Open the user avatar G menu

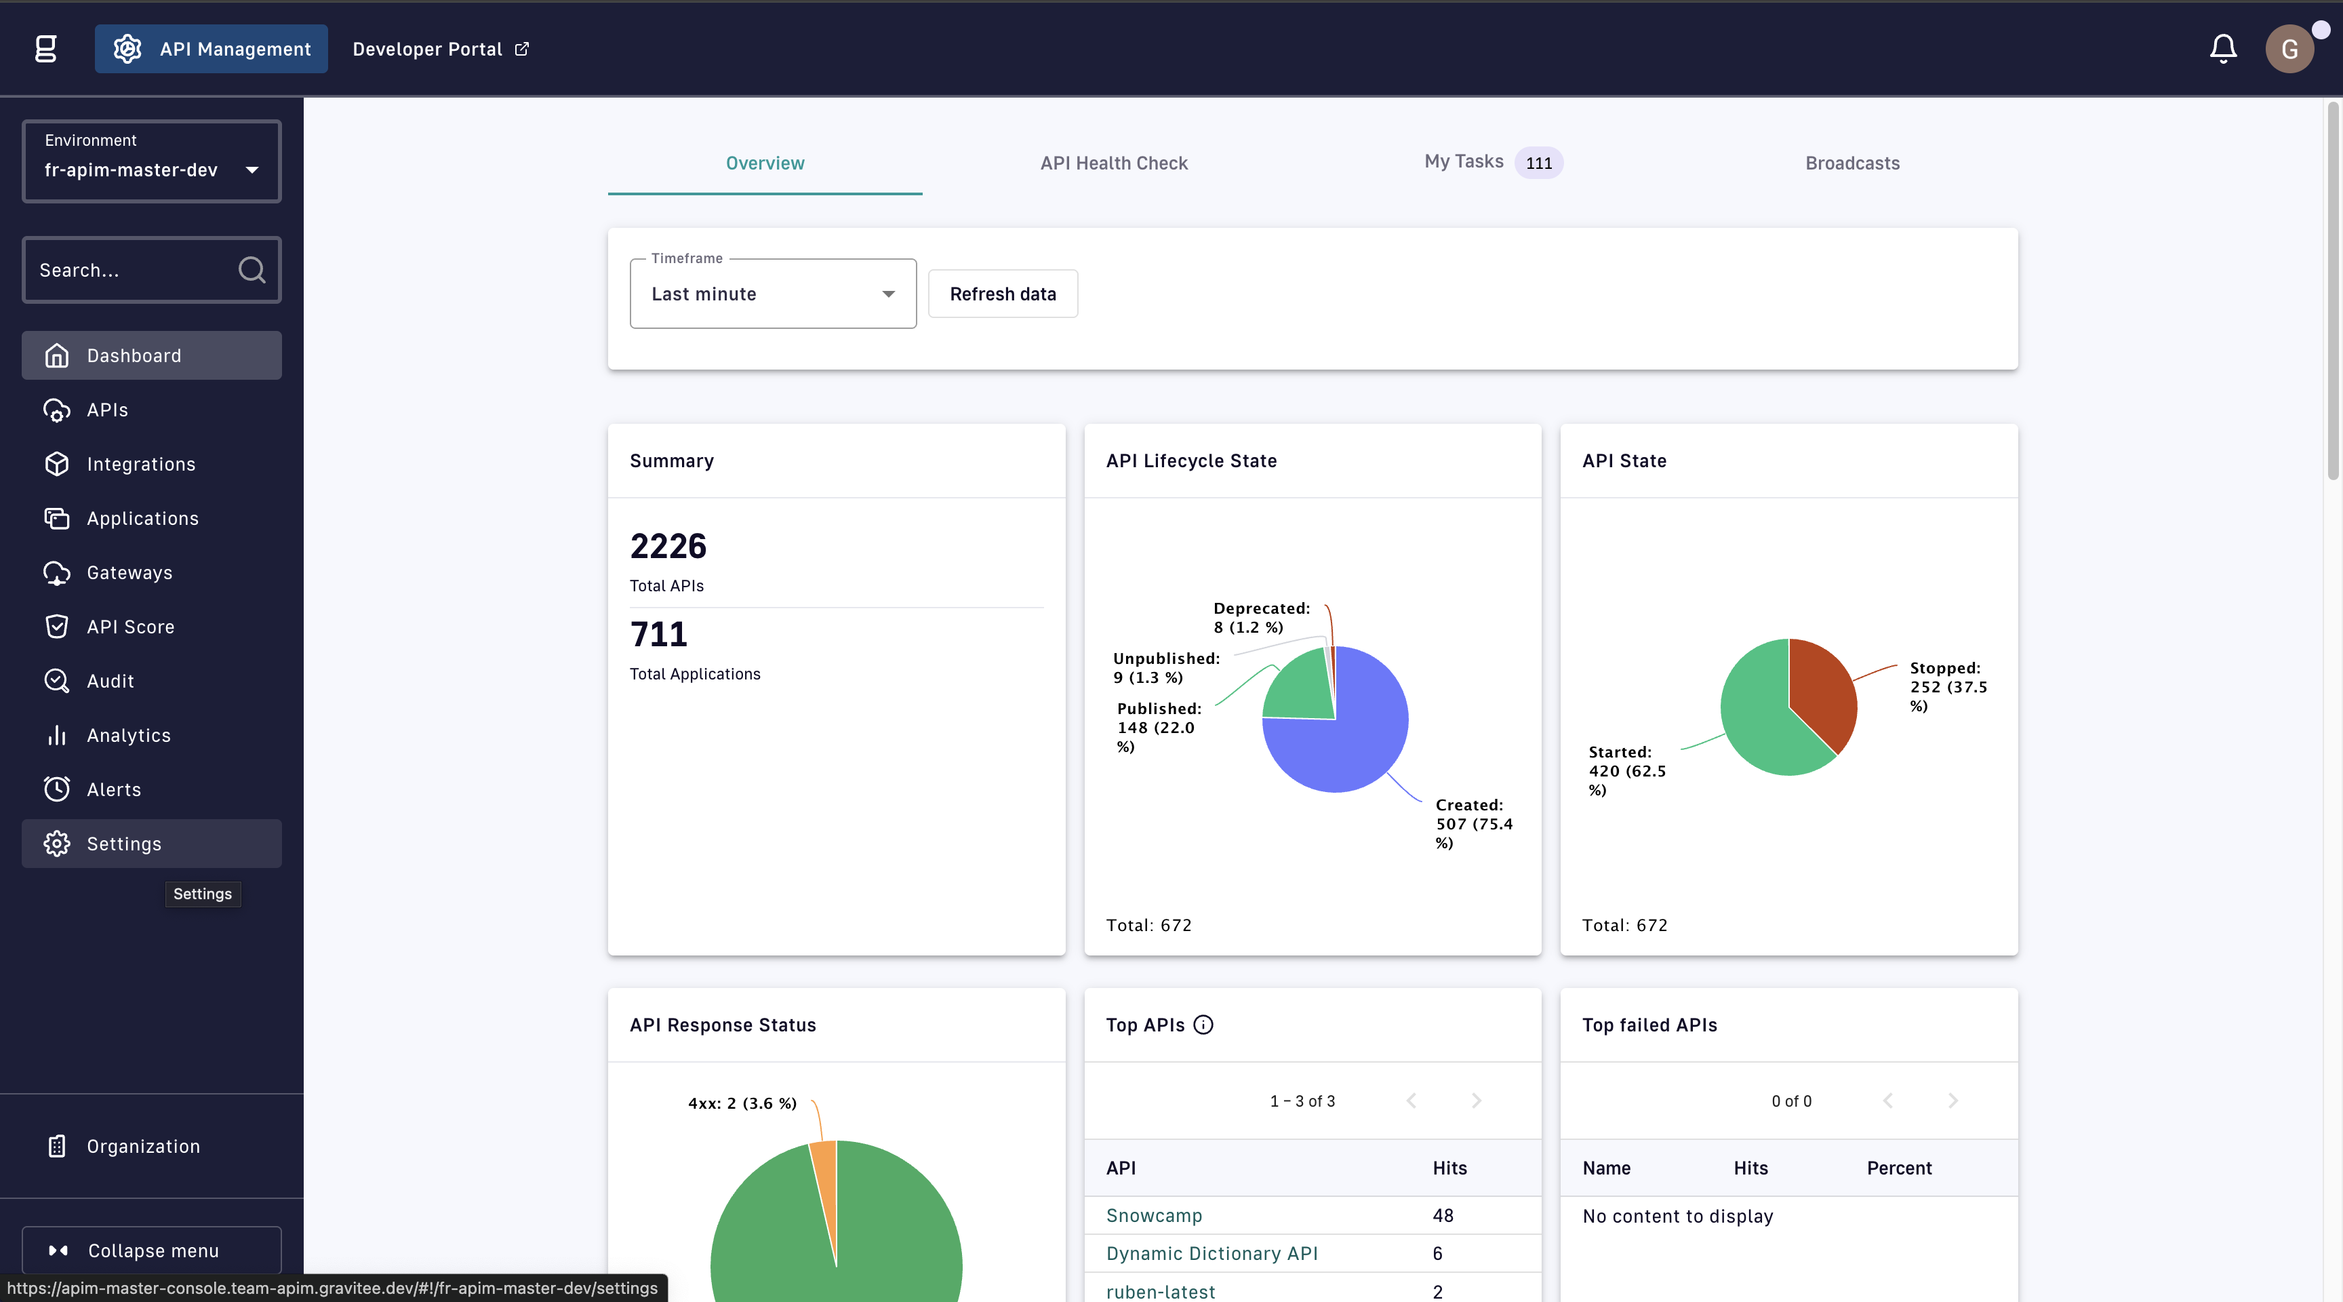point(2289,48)
